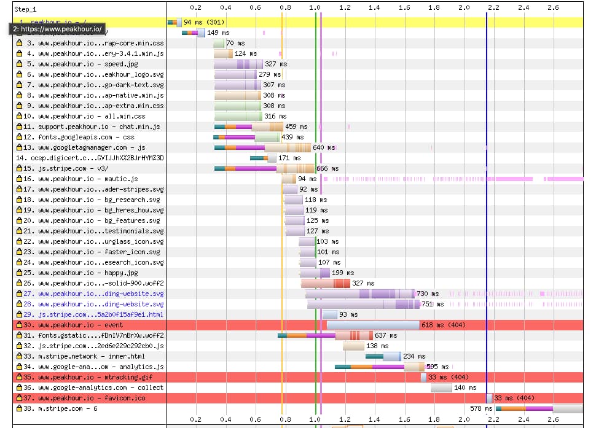Click the "149 ms" timing label on request 2
The width and height of the screenshot is (596, 428).
218,33
